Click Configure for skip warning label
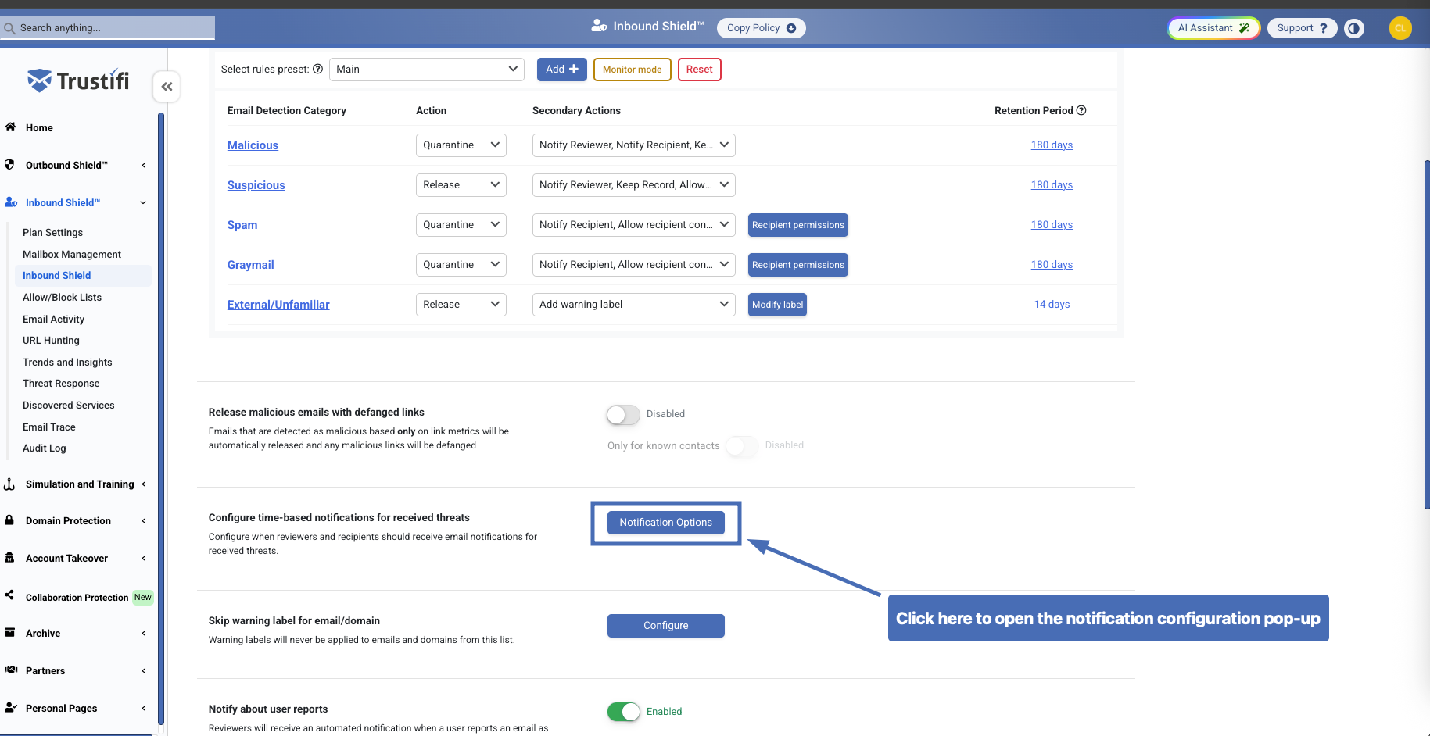 (666, 626)
